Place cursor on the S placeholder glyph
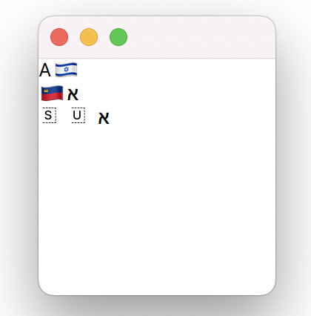This screenshot has width=311, height=316. pyautogui.click(x=50, y=115)
